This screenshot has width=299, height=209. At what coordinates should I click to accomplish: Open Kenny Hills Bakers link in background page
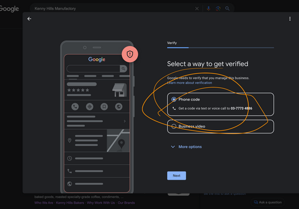pos(70,203)
